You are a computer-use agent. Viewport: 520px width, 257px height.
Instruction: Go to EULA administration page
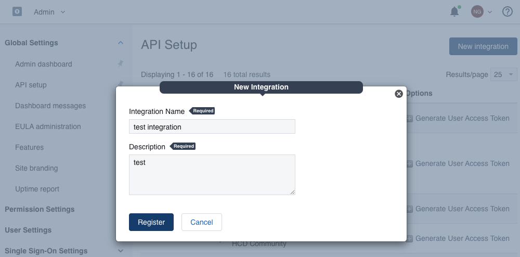pyautogui.click(x=48, y=126)
